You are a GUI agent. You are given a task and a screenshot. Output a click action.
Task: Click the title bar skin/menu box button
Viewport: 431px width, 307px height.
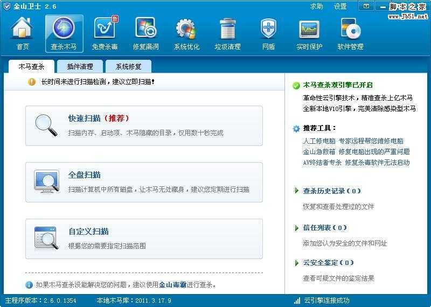pos(366,6)
